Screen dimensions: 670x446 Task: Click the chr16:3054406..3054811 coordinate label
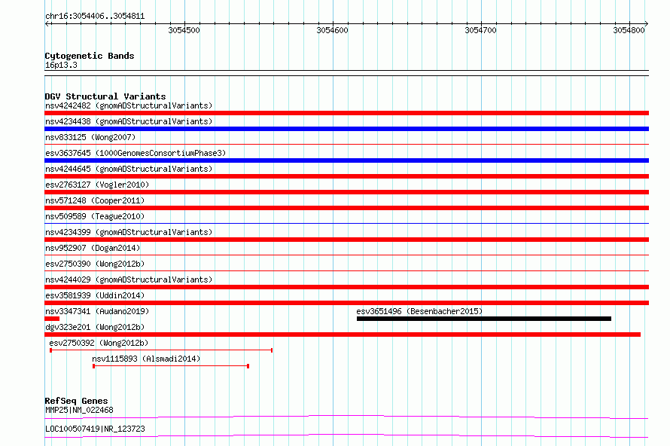coord(95,17)
